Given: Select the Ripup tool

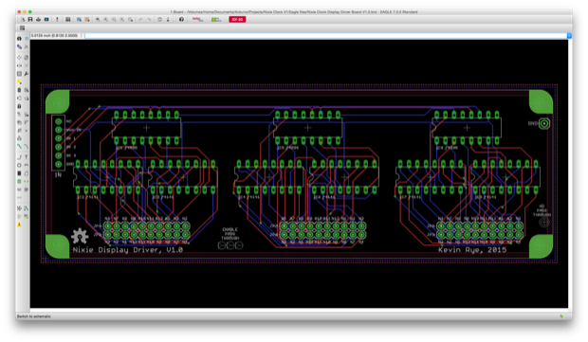Looking at the screenshot, I should pos(27,147).
